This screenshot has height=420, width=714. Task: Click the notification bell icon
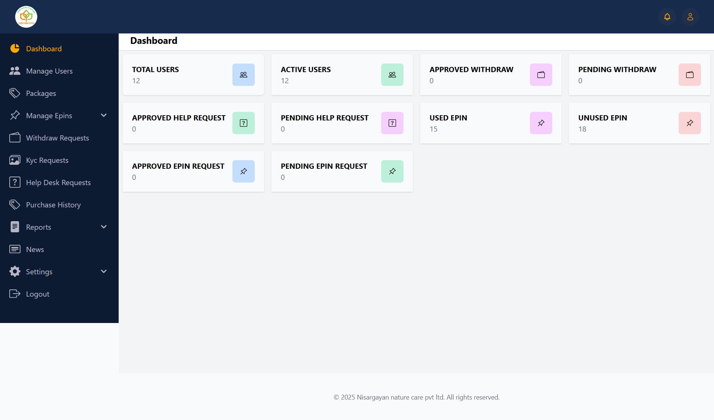point(667,17)
